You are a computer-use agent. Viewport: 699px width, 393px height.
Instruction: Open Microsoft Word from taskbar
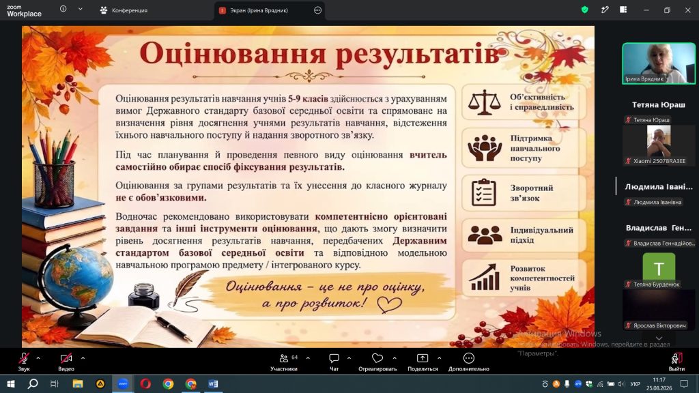[x=213, y=383]
